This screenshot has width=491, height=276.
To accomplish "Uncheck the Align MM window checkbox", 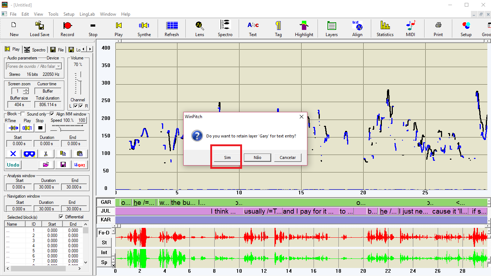I will (x=52, y=114).
